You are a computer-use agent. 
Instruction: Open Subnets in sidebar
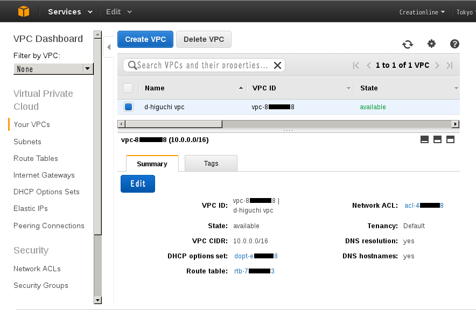[x=27, y=142]
